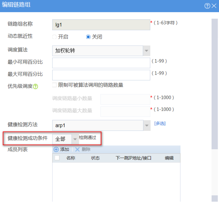The height and width of the screenshot is (202, 219).
Task: Click the help question mark icon in title bar
Action: point(207,6)
